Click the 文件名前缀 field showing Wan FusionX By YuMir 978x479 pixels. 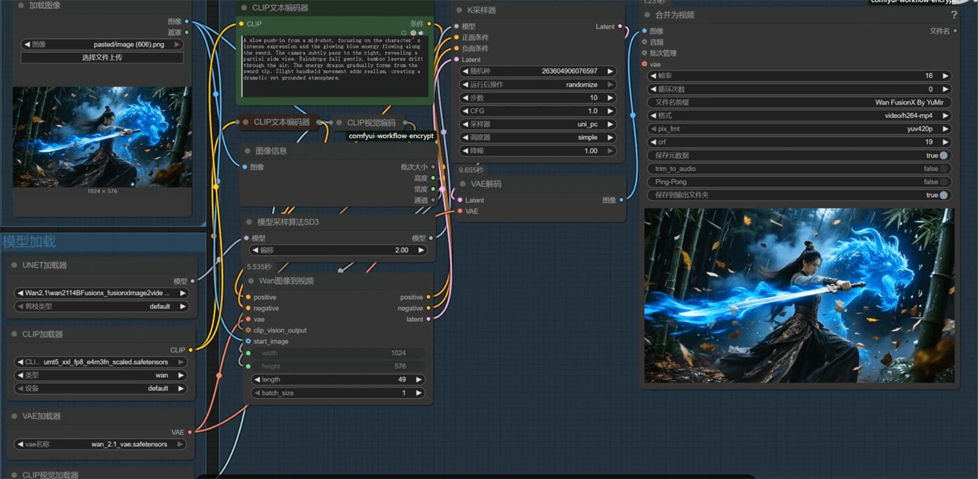(x=799, y=102)
